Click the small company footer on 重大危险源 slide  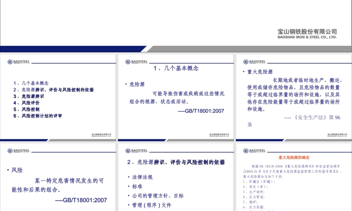click(337, 135)
